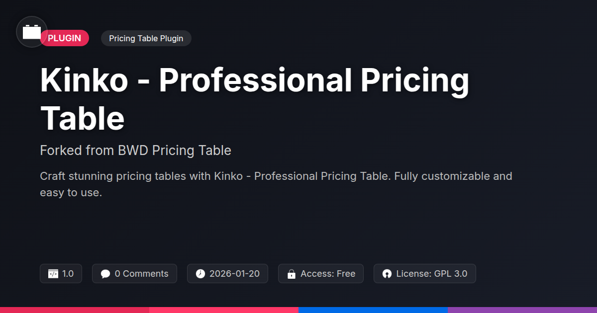Click the 0 Comments badge
This screenshot has height=313, width=597.
[134, 274]
